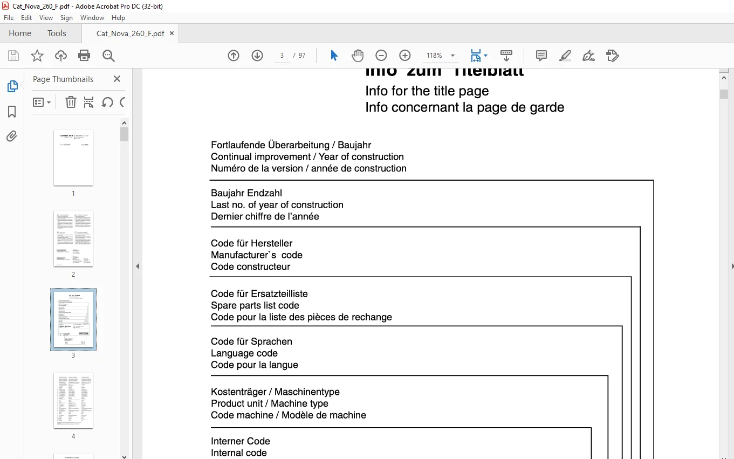Click the text 'Interner Code'
Image resolution: width=734 pixels, height=459 pixels.
[x=241, y=441]
